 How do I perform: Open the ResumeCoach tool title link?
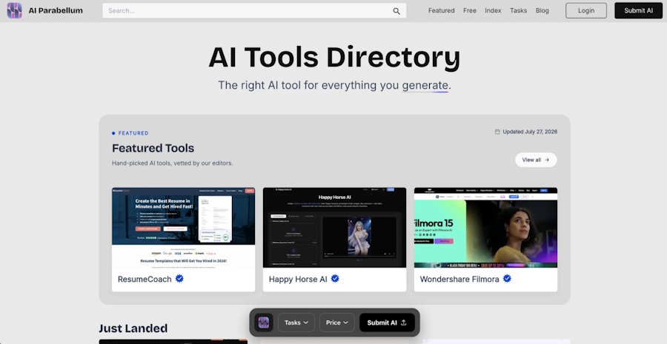145,280
